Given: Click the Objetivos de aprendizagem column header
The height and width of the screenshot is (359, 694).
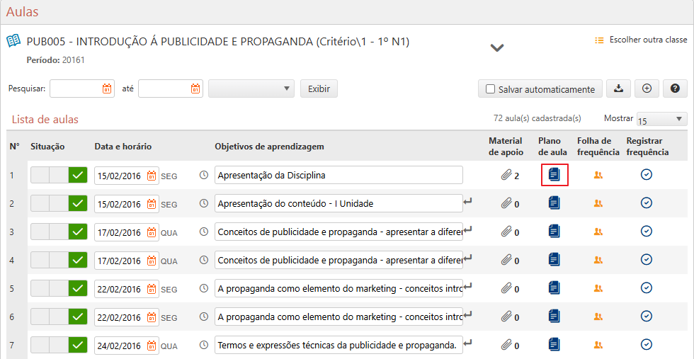Looking at the screenshot, I should [270, 147].
